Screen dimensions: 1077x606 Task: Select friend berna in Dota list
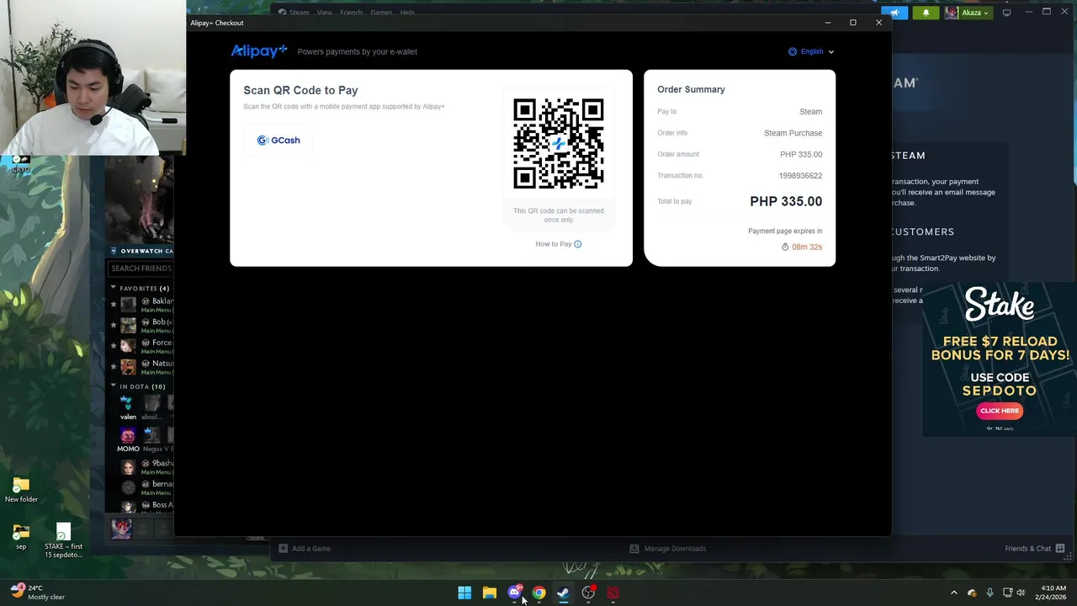[x=147, y=488]
